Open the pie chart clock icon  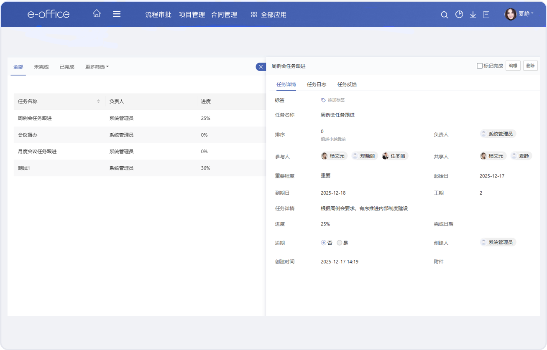pos(459,15)
